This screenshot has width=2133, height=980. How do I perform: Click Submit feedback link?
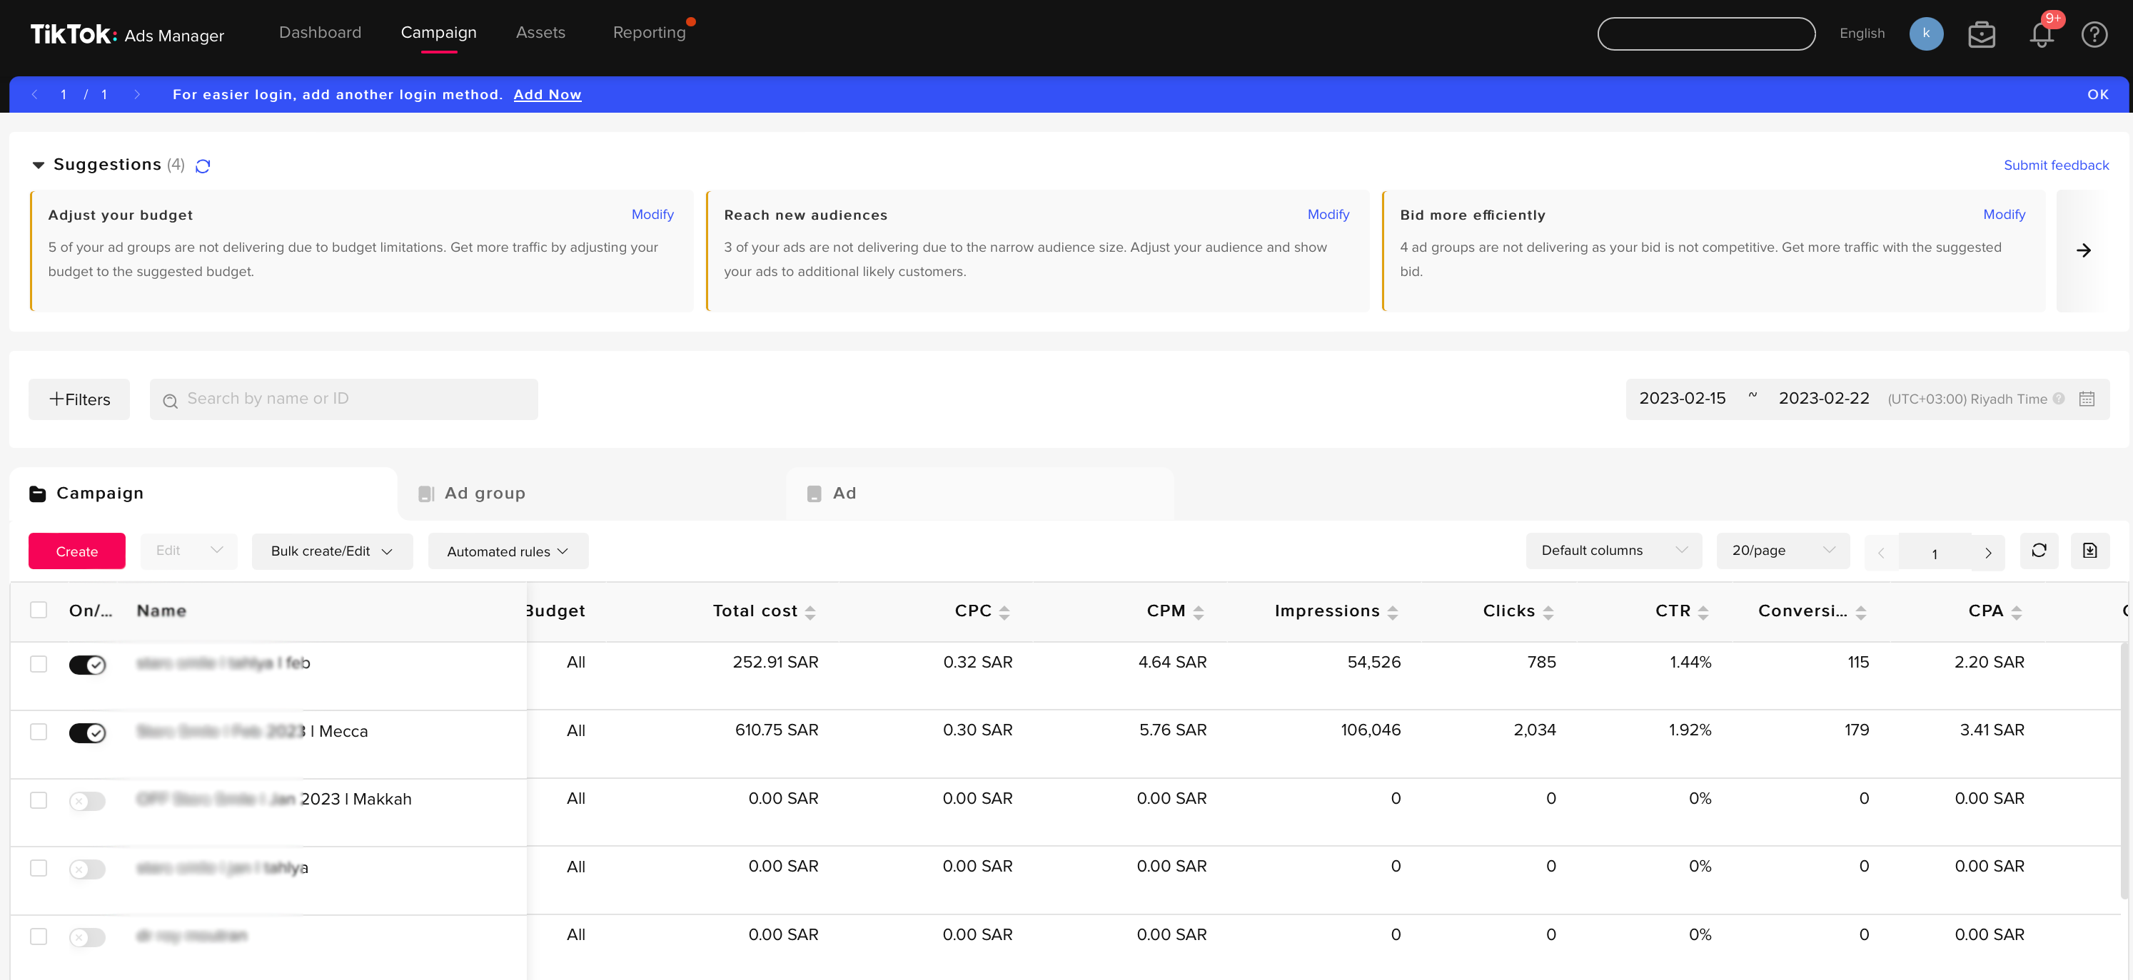[x=2056, y=165]
